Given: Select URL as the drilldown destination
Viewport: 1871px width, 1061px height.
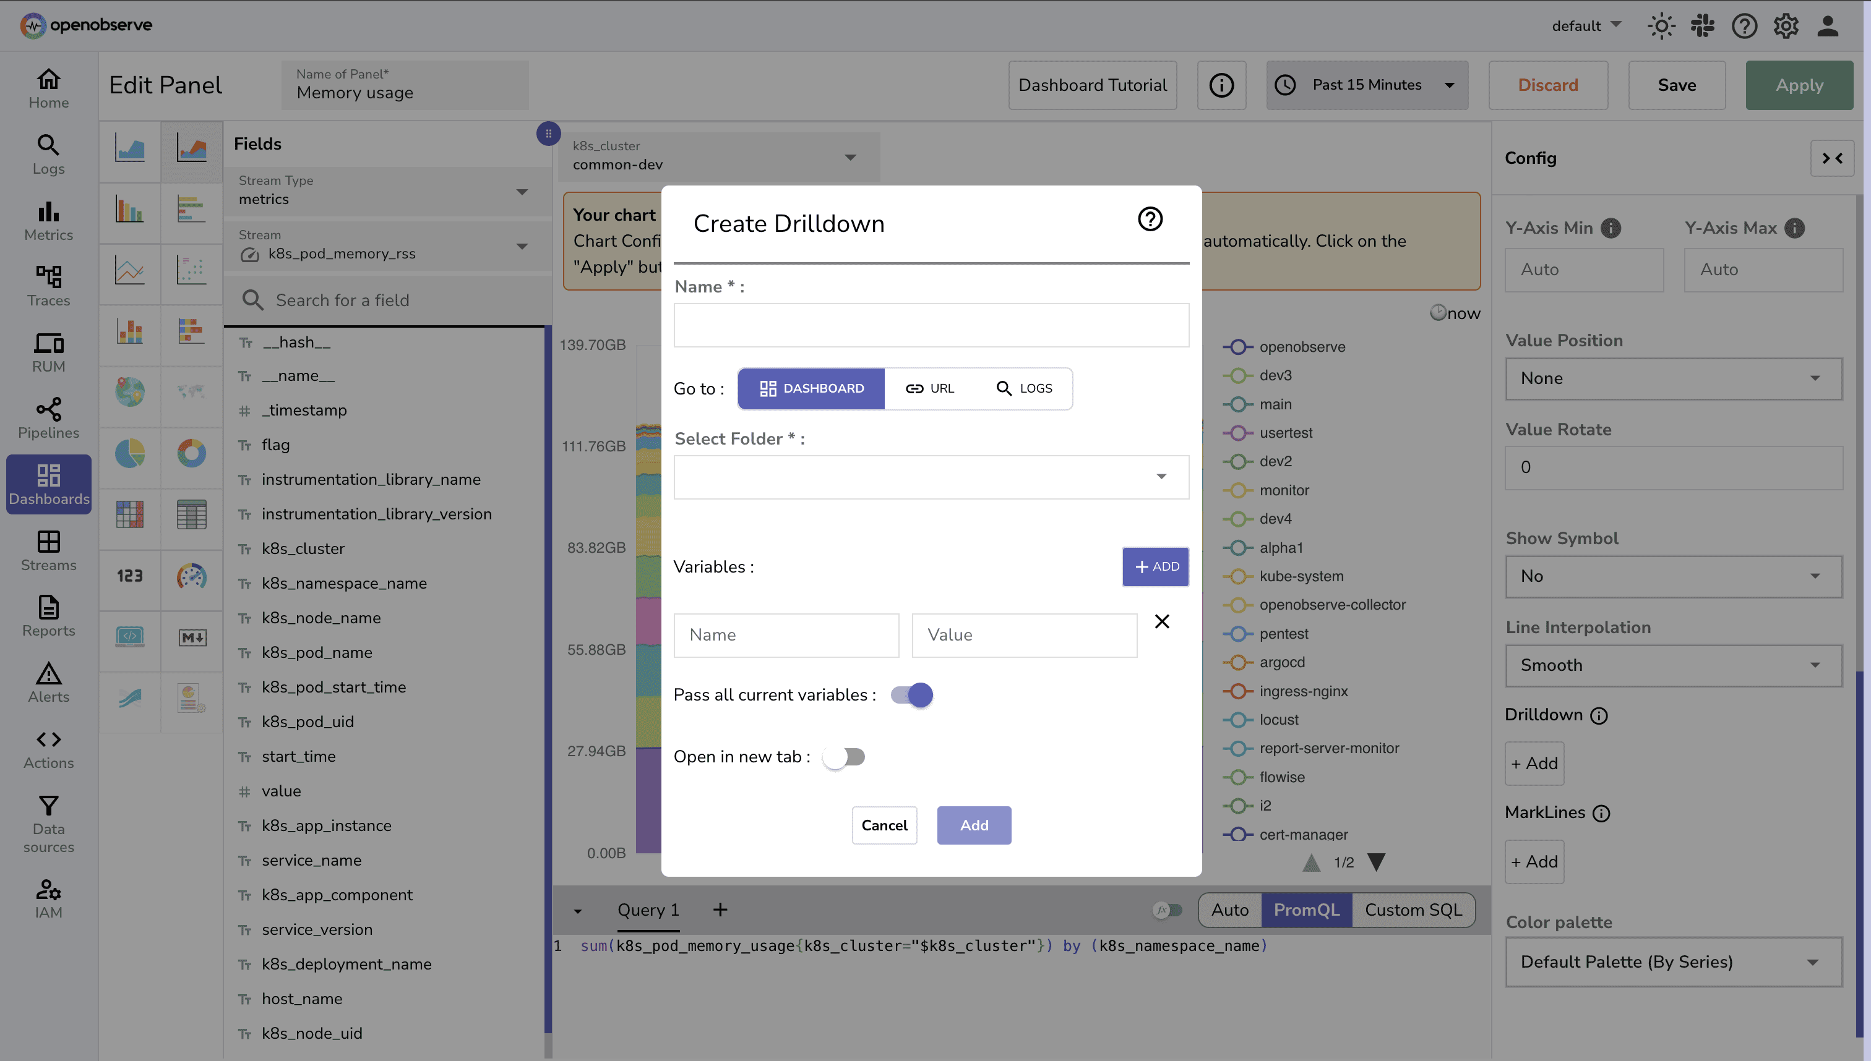Looking at the screenshot, I should click(931, 388).
